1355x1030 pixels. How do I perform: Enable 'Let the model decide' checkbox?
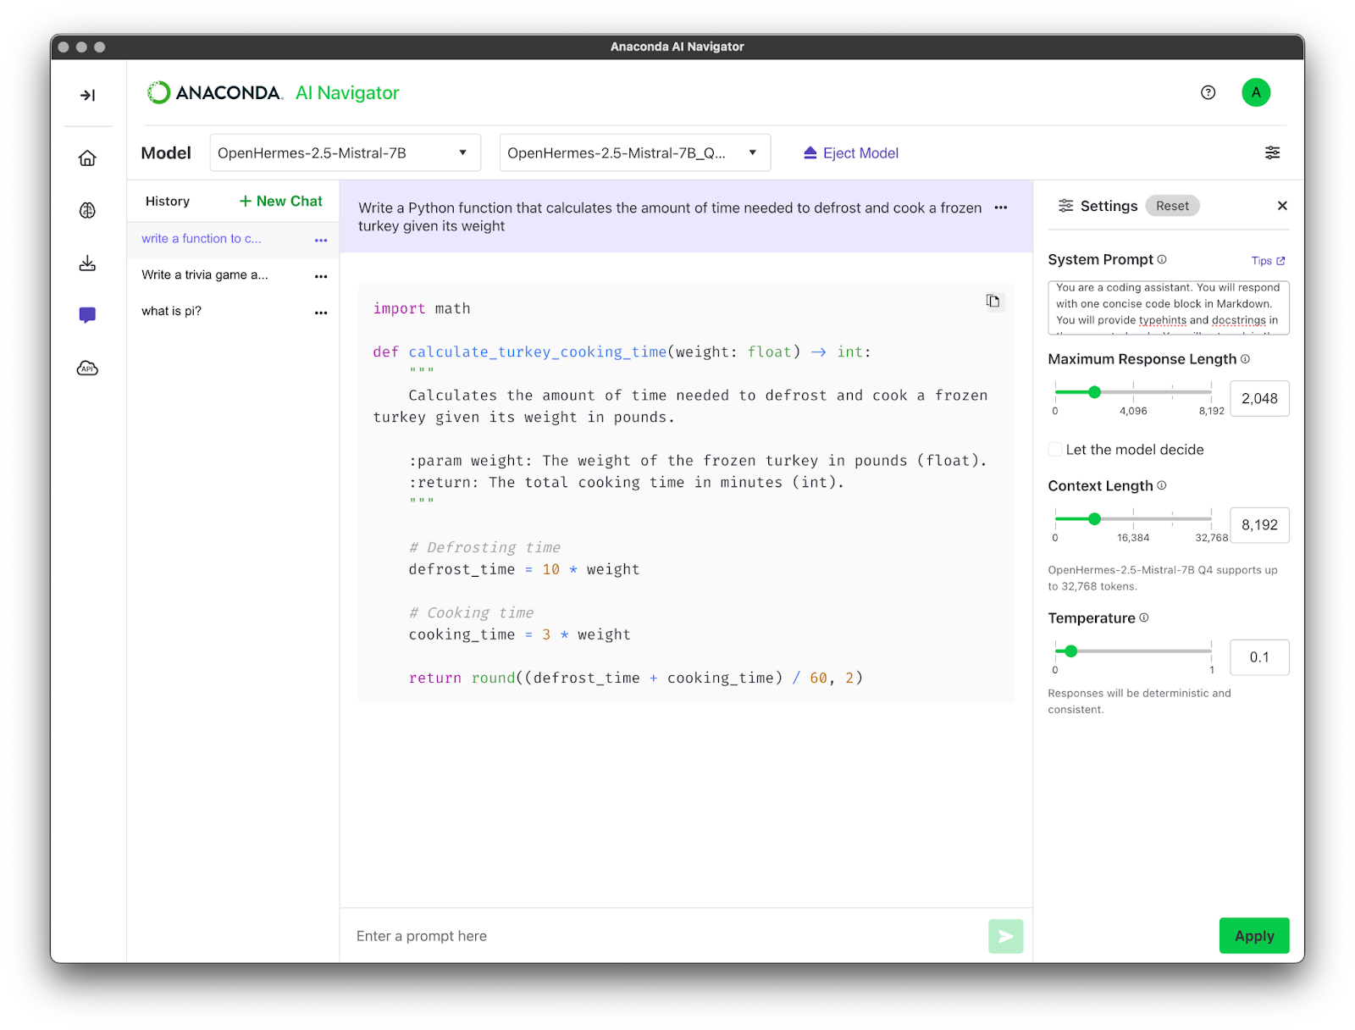click(x=1055, y=450)
